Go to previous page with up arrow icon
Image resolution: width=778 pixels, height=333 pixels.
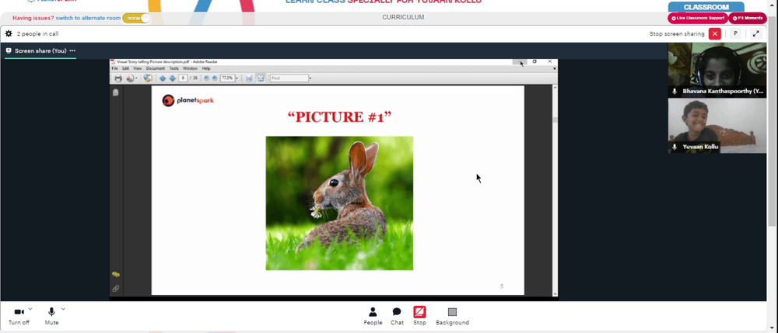coord(163,78)
